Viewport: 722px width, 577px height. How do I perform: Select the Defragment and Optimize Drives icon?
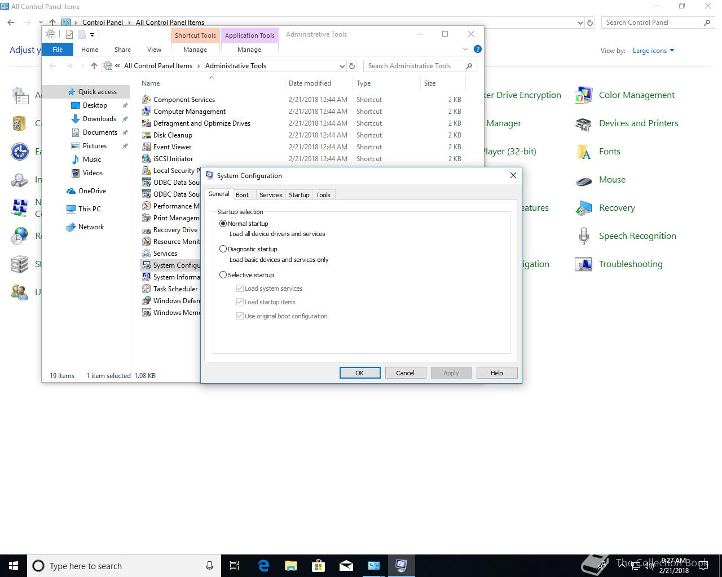pyautogui.click(x=147, y=123)
